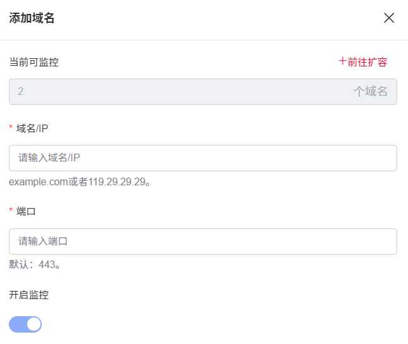Screen dimensions: 408x344
Task: Disable the 开启监控 switch
Action: 25,324
